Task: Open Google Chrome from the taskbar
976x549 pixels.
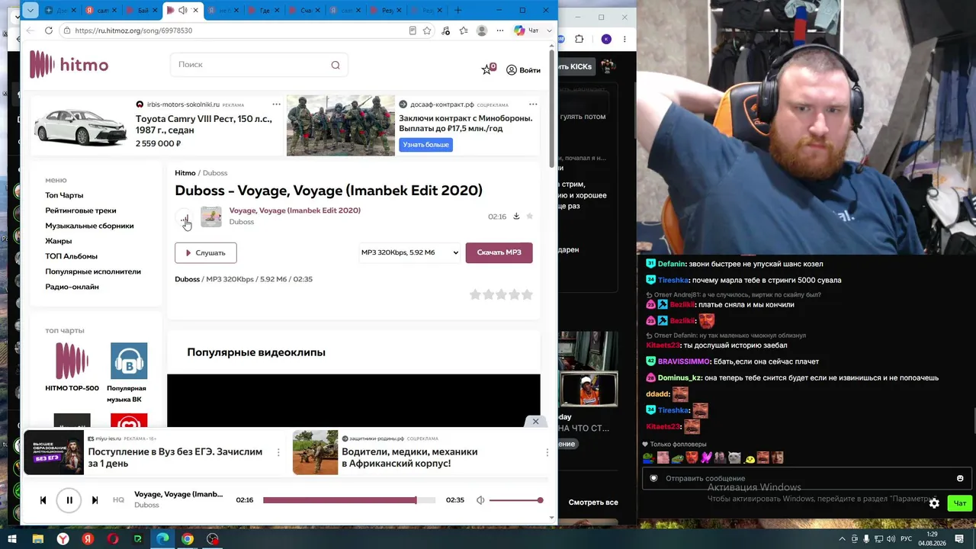Action: pos(188,539)
